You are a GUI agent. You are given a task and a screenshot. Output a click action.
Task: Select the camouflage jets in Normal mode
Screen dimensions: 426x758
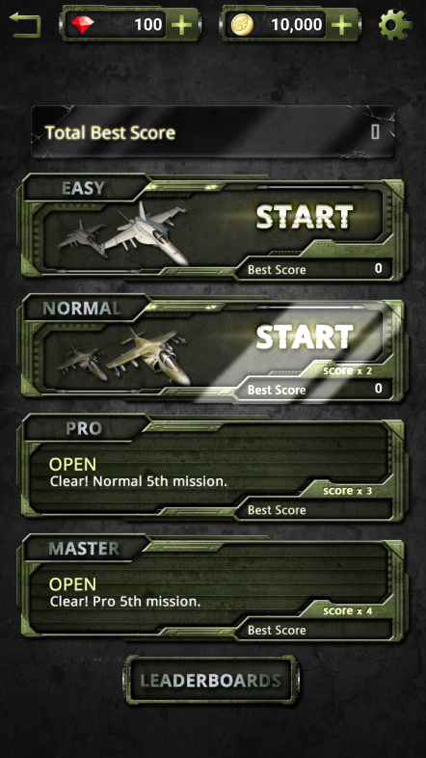pyautogui.click(x=123, y=357)
